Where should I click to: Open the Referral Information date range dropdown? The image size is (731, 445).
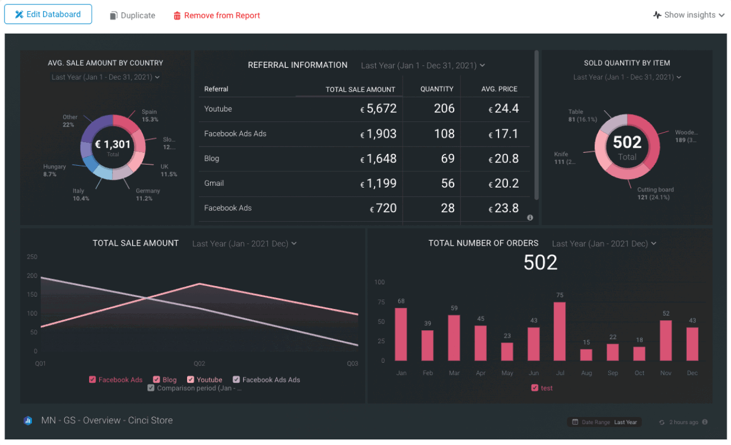click(423, 65)
